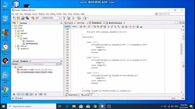The image size is (195, 109).
Task: Open the Members dropdown in Navigator
Action: click(x=24, y=64)
